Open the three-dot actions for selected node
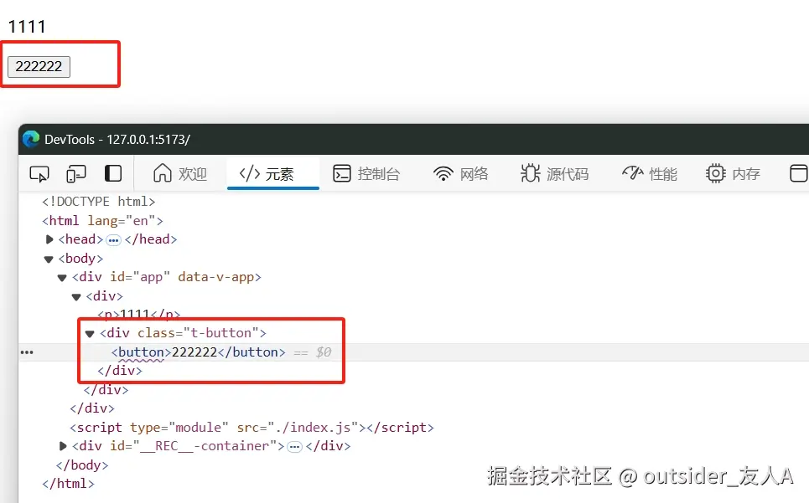 point(27,352)
